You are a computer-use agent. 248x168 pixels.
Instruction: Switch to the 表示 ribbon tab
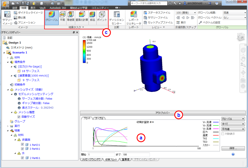coord(33,8)
